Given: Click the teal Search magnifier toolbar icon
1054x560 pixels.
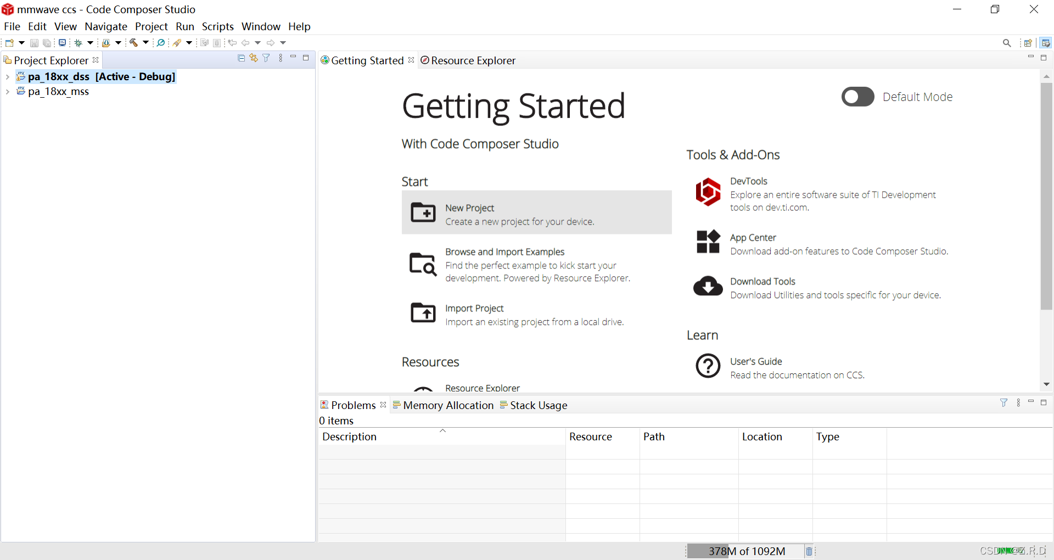Looking at the screenshot, I should pos(161,43).
